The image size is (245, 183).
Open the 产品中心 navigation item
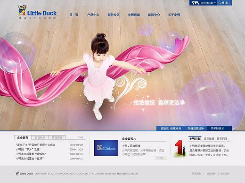click(93, 15)
